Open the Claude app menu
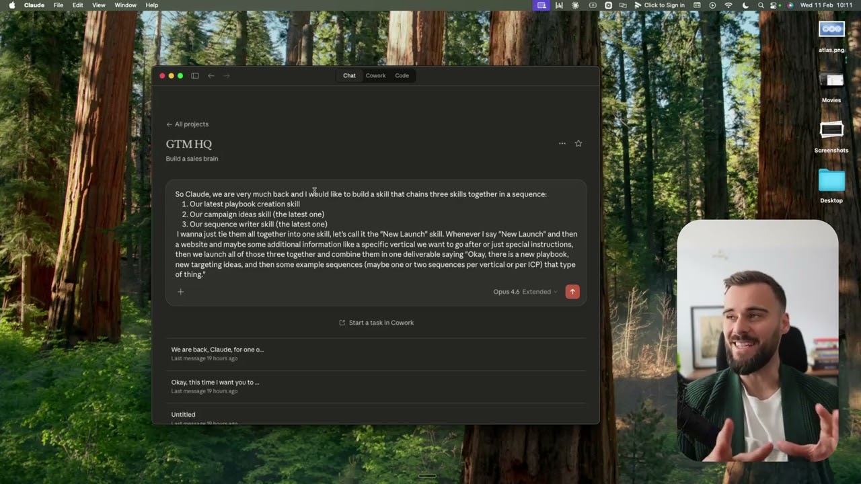The image size is (861, 484). (34, 5)
